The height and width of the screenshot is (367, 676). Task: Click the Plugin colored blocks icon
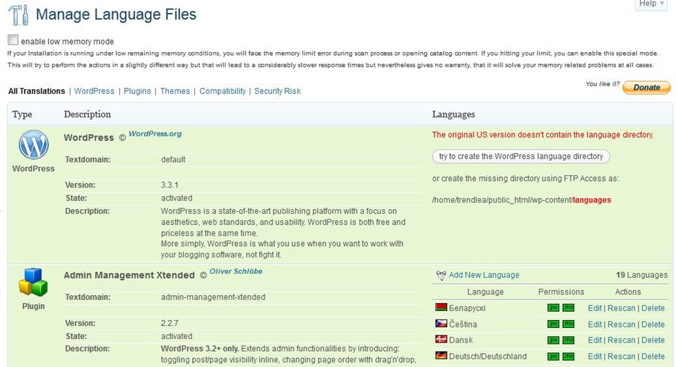pos(33,283)
